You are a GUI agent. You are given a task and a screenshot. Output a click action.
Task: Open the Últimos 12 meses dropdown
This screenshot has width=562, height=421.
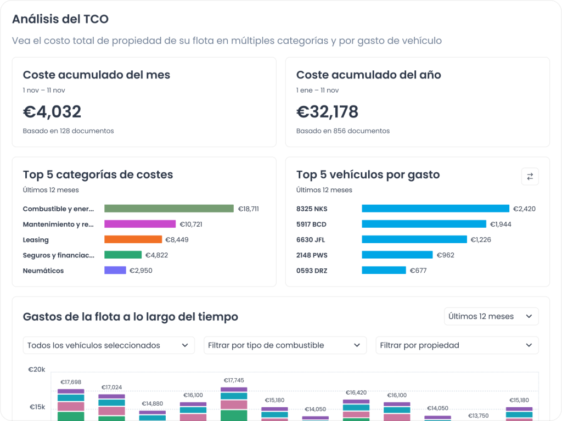491,316
